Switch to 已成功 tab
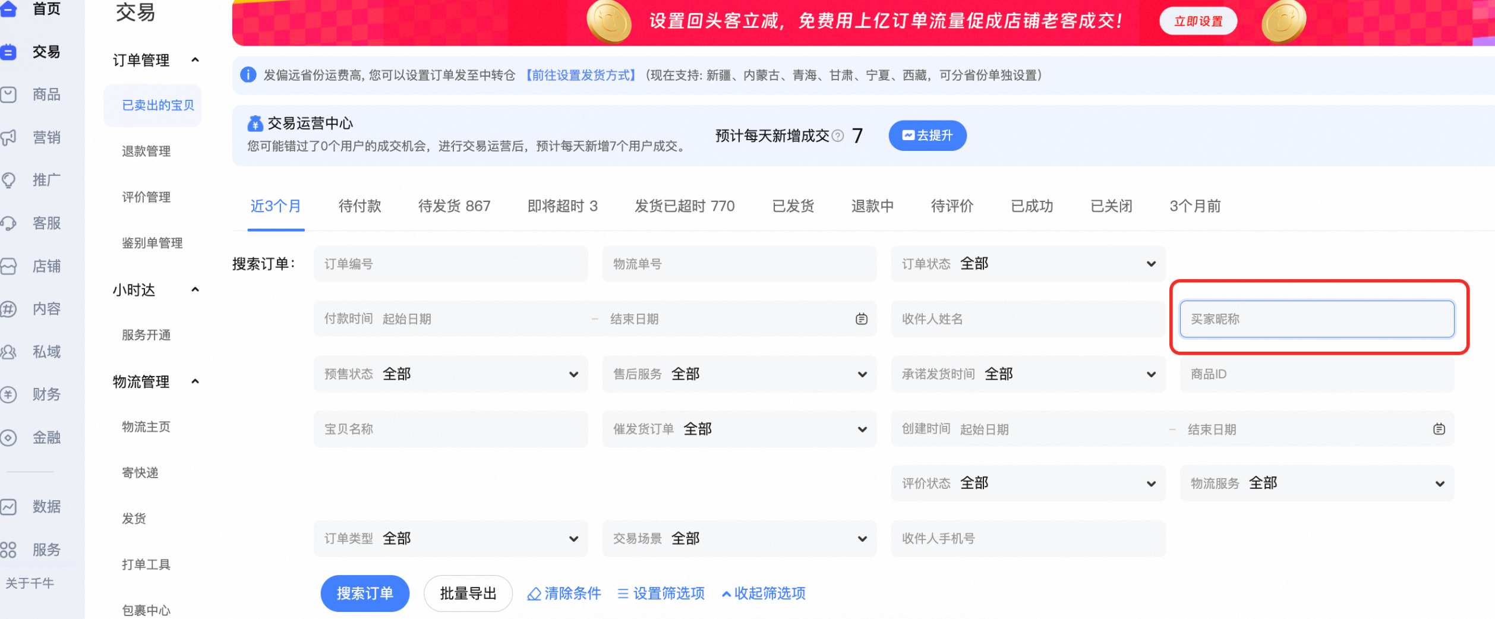Screen dimensions: 1495x619 (x=1032, y=206)
